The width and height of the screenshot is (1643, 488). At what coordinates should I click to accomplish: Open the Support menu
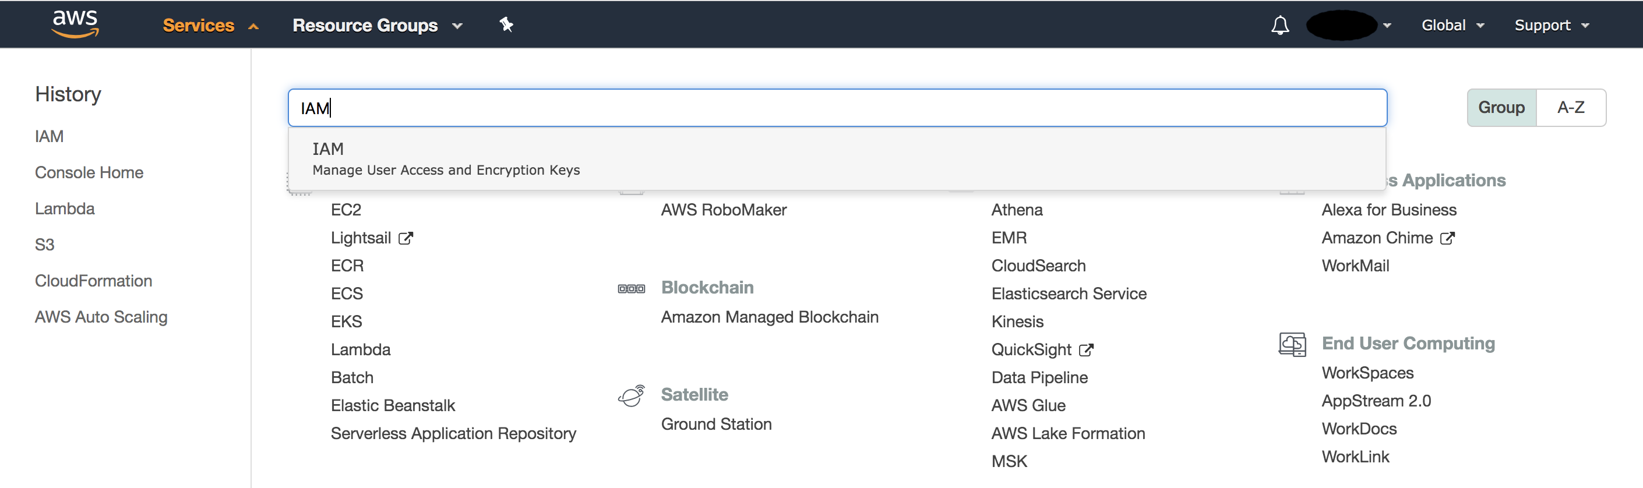click(1550, 26)
